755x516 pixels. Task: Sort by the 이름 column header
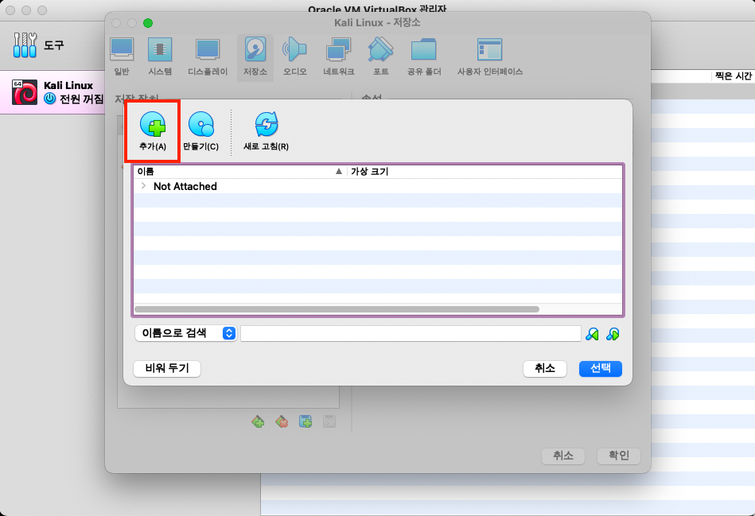240,172
